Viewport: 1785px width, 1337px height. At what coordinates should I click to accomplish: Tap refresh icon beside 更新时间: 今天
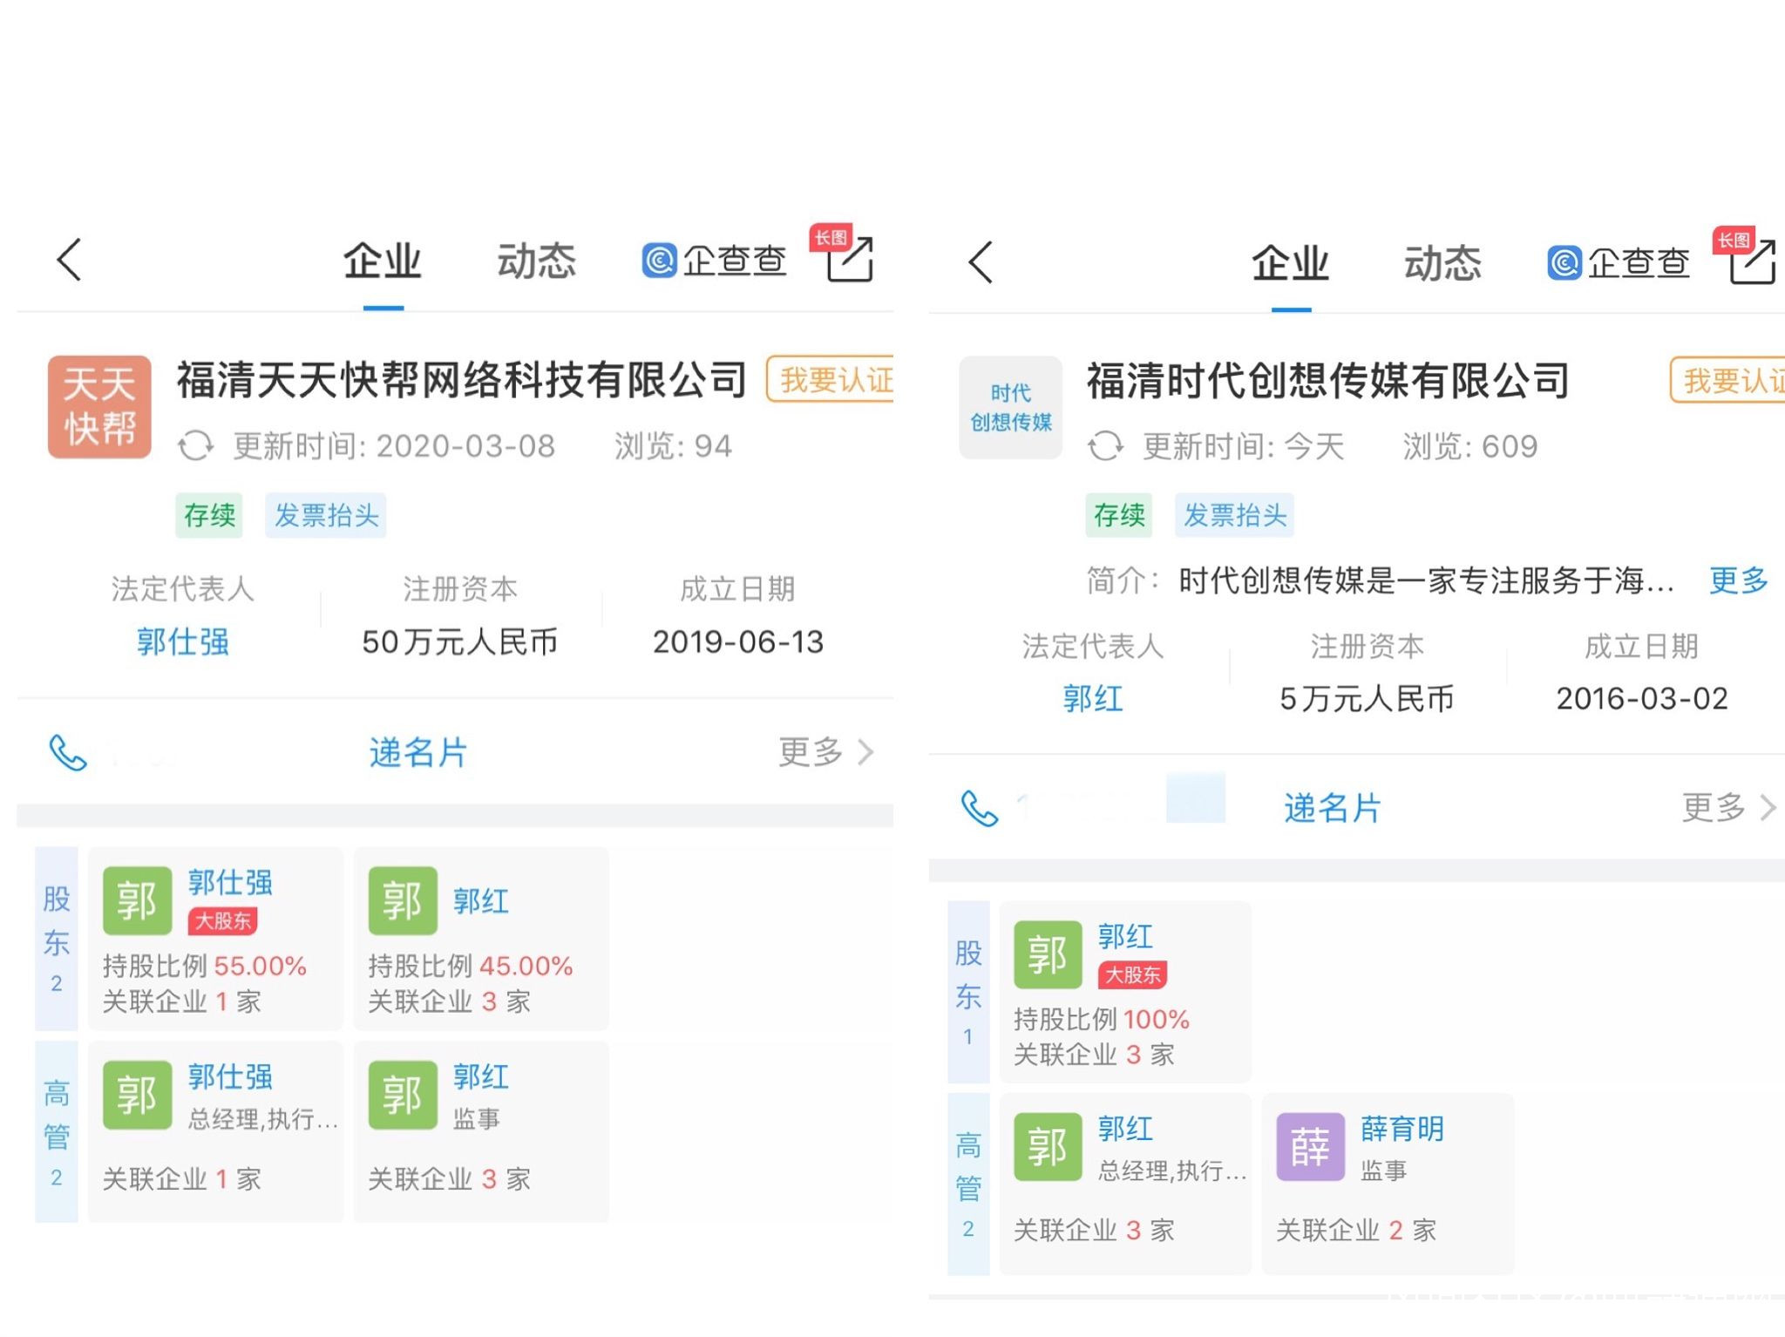click(1105, 446)
